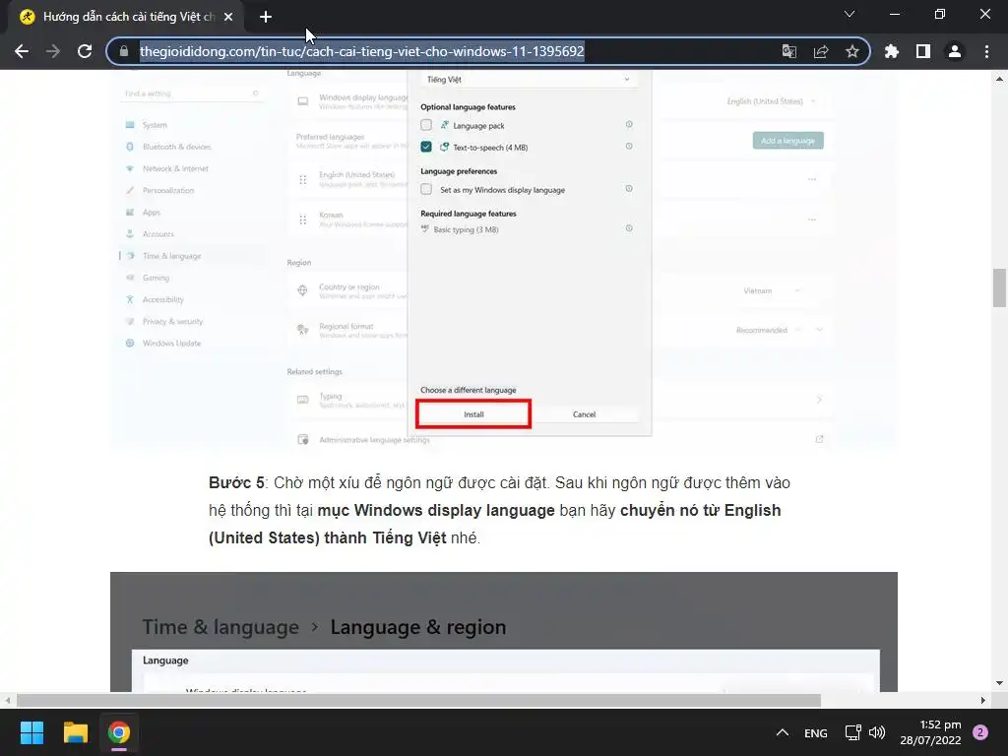Viewport: 1008px width, 756px height.
Task: Open volume control tray icon
Action: 877,732
